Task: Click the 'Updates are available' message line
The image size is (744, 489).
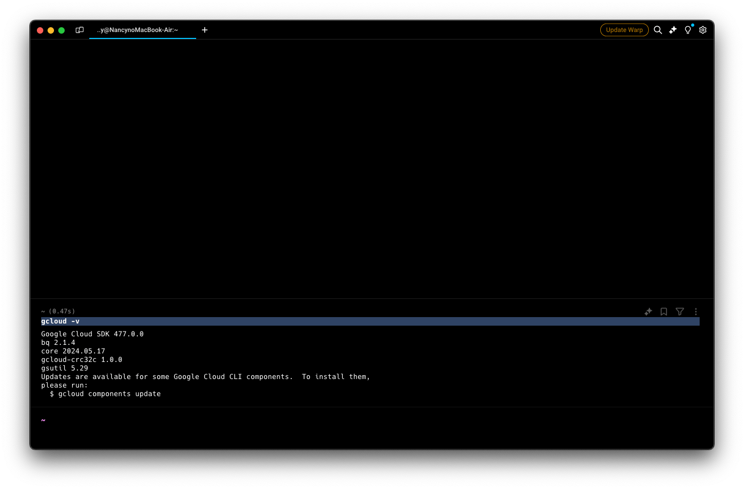Action: pos(206,377)
